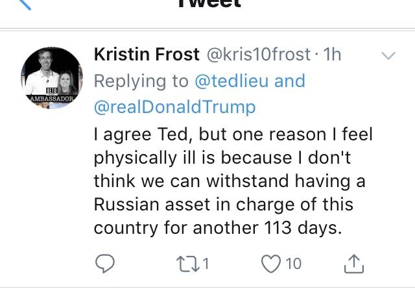Expand the tweet options chevron menu
415x291 pixels.
[x=388, y=56]
